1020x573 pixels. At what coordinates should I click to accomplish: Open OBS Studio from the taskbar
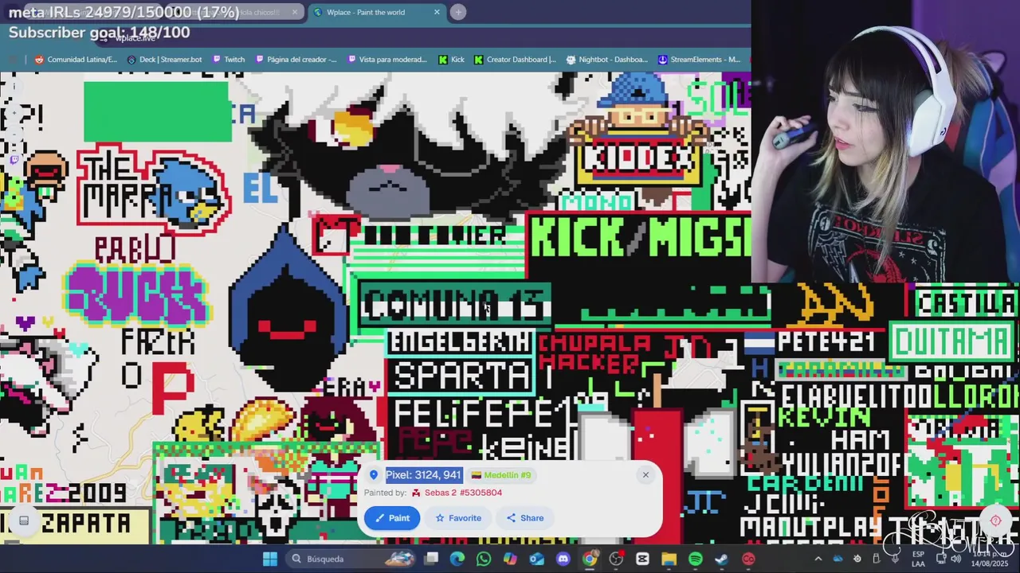pos(616,559)
